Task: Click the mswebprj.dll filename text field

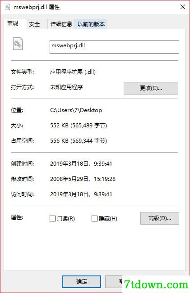Action: point(114,47)
